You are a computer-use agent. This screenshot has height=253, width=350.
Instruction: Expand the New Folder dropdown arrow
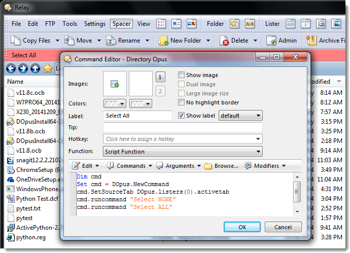pyautogui.click(x=208, y=41)
